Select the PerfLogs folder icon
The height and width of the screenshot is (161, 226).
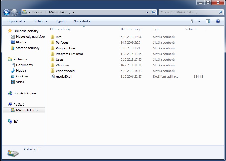point(53,42)
